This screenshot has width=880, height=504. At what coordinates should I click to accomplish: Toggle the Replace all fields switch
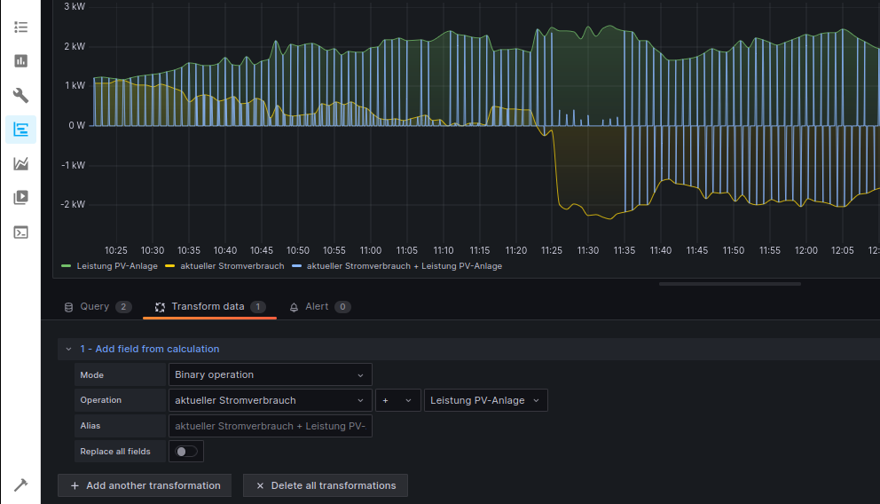[186, 452]
